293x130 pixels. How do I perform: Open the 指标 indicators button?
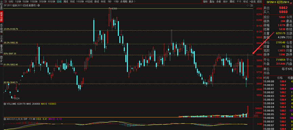coord(205,2)
